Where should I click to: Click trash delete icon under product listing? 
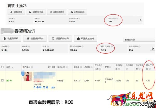point(47,87)
